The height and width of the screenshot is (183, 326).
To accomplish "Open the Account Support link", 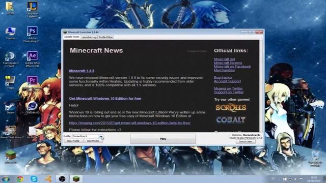I will point(227,81).
